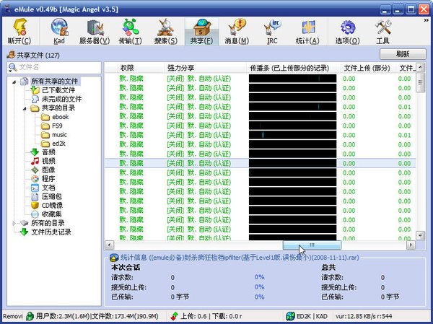This screenshot has width=433, height=324.
Task: Click the 统计信息 statistics panel icon
Action: coord(114,258)
